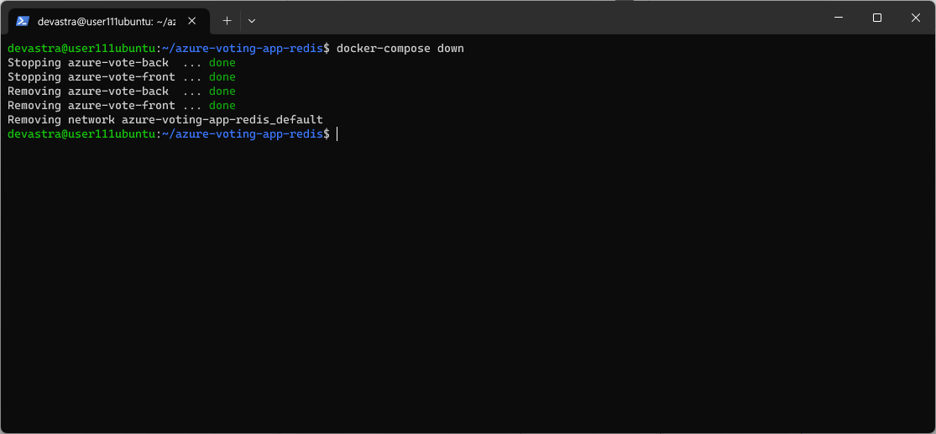Click the 'Stopping azure-vote-back' output line

pos(122,63)
